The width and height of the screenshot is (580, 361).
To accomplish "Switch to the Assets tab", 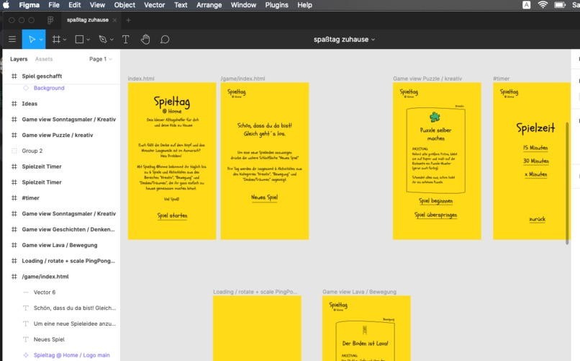I will tap(44, 59).
